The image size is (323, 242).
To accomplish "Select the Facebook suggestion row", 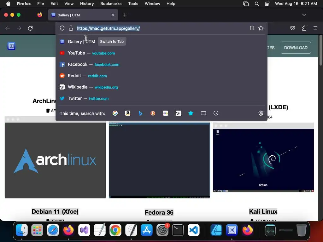I will pyautogui.click(x=161, y=64).
